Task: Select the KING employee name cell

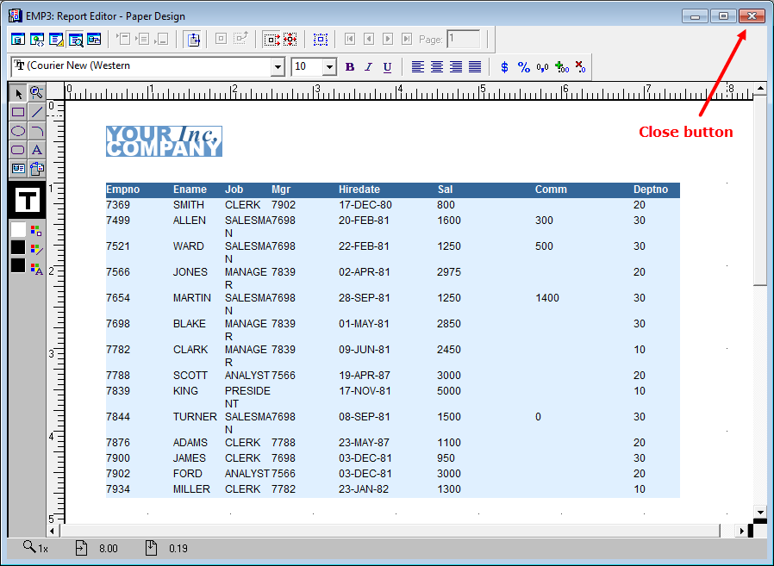Action: coord(185,391)
